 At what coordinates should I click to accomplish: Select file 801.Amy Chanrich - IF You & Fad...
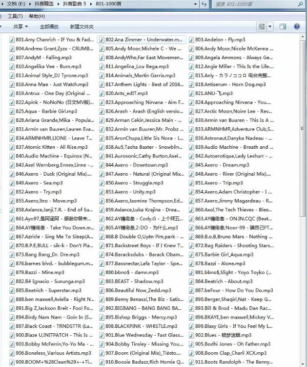coord(52,40)
